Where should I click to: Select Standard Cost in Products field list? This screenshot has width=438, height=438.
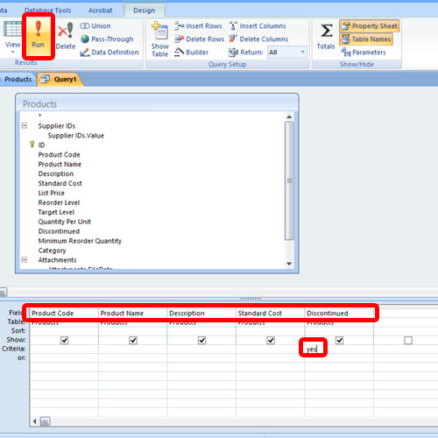pyautogui.click(x=60, y=183)
